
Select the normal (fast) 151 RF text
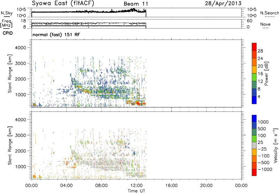pos(56,34)
